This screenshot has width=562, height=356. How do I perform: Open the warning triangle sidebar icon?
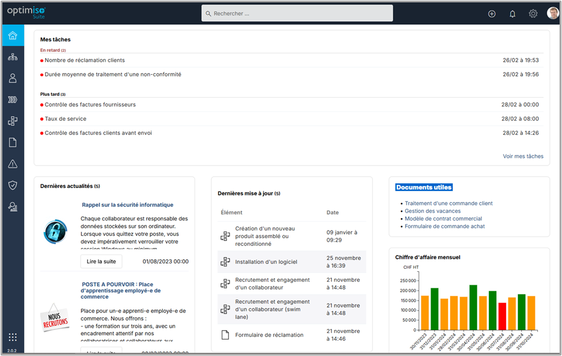(12, 164)
